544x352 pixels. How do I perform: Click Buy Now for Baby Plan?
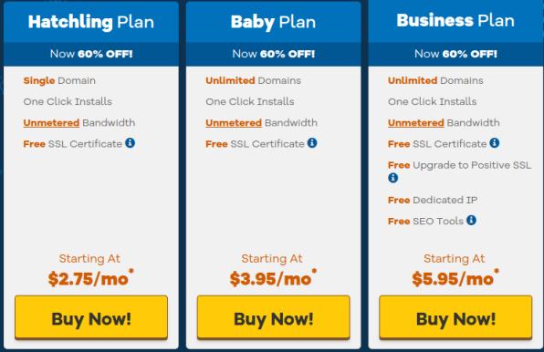274,317
